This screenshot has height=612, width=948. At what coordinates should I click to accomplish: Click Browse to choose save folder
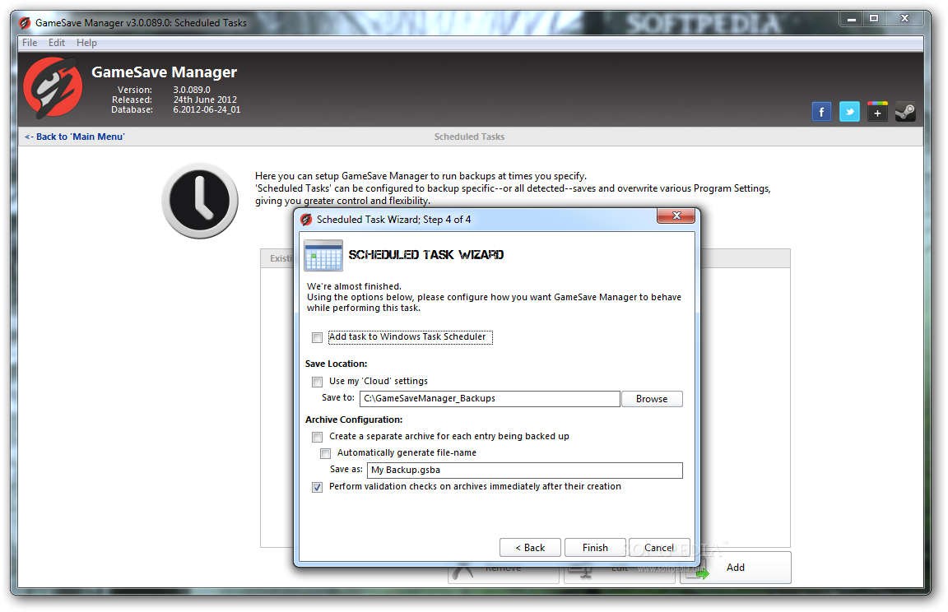coord(652,399)
